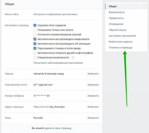149x133 pixels.
Task: Click Изменить next to Электронная почта
Action: (x=93, y=85)
